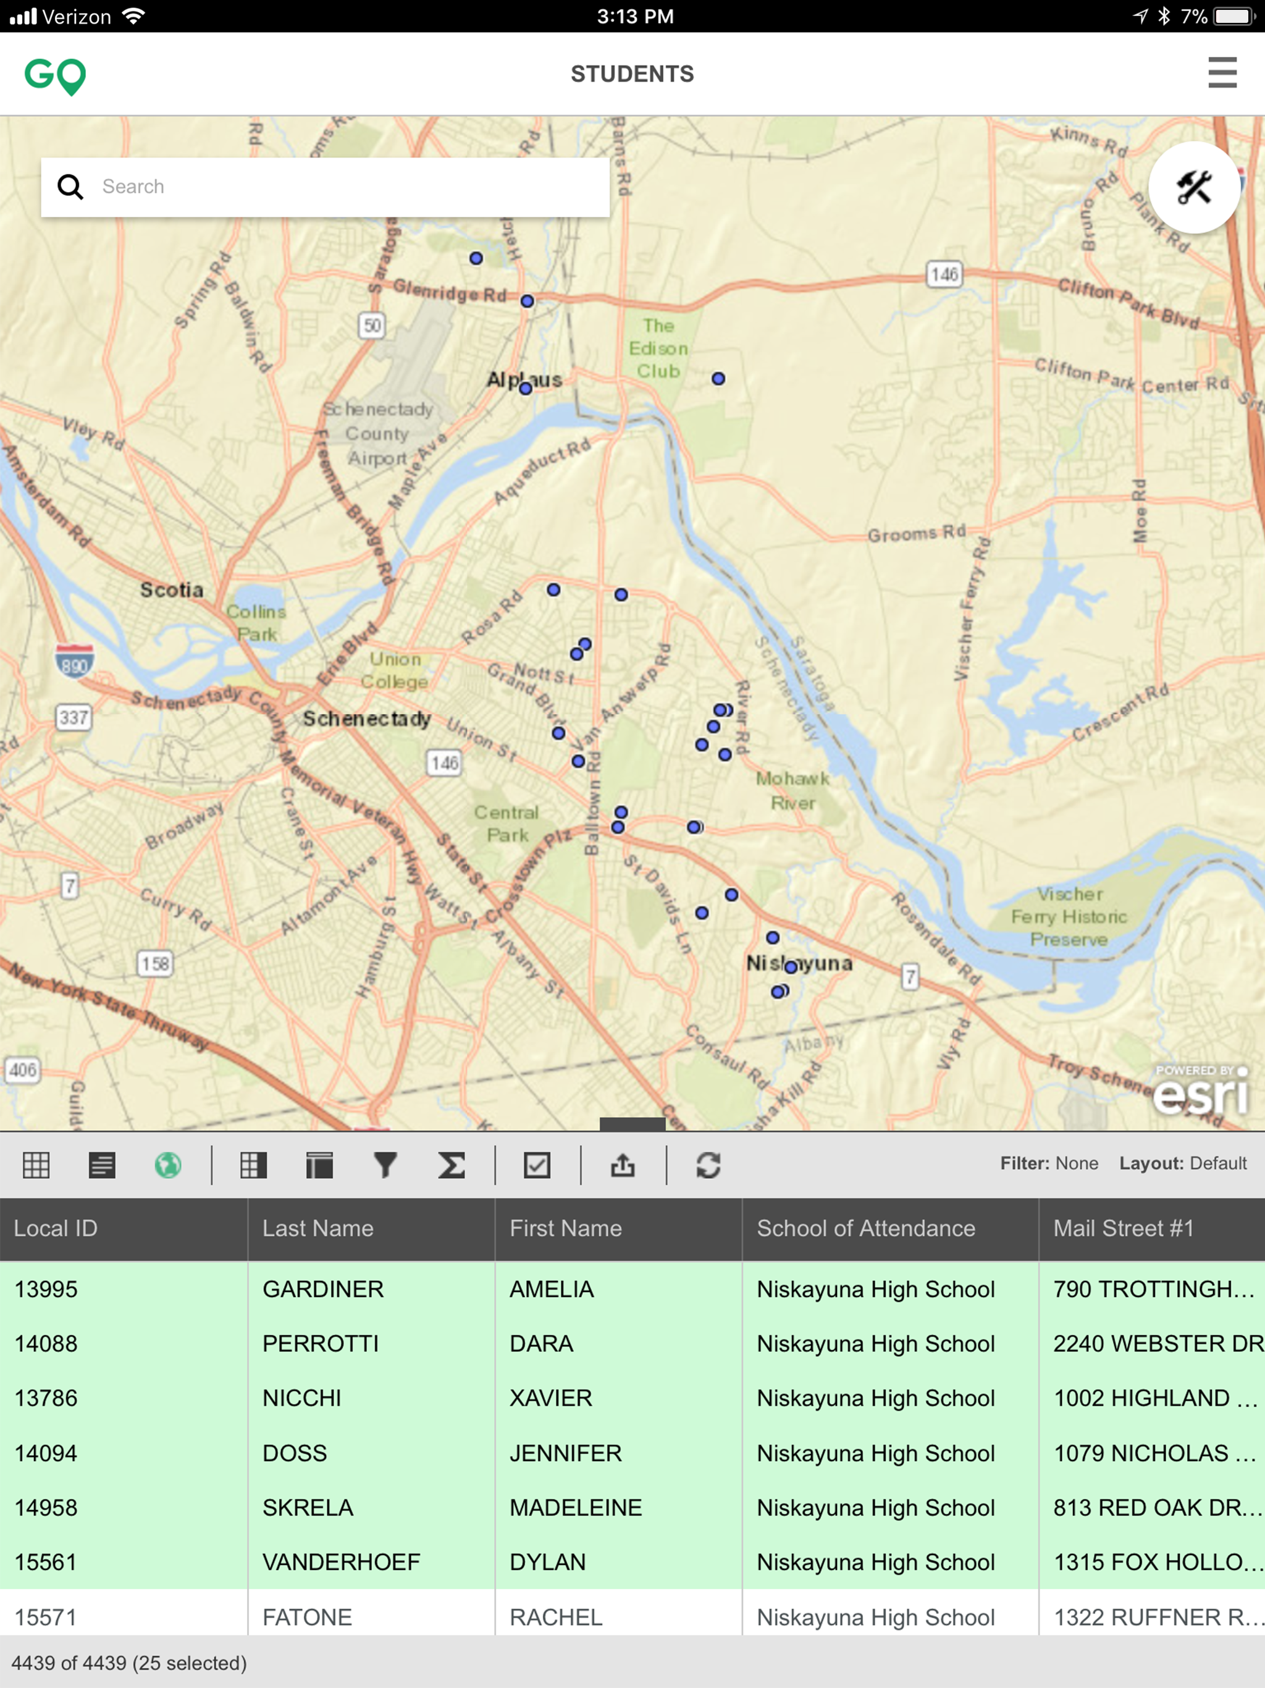This screenshot has width=1265, height=1688.
Task: Sort by Local ID column header
Action: pos(124,1228)
